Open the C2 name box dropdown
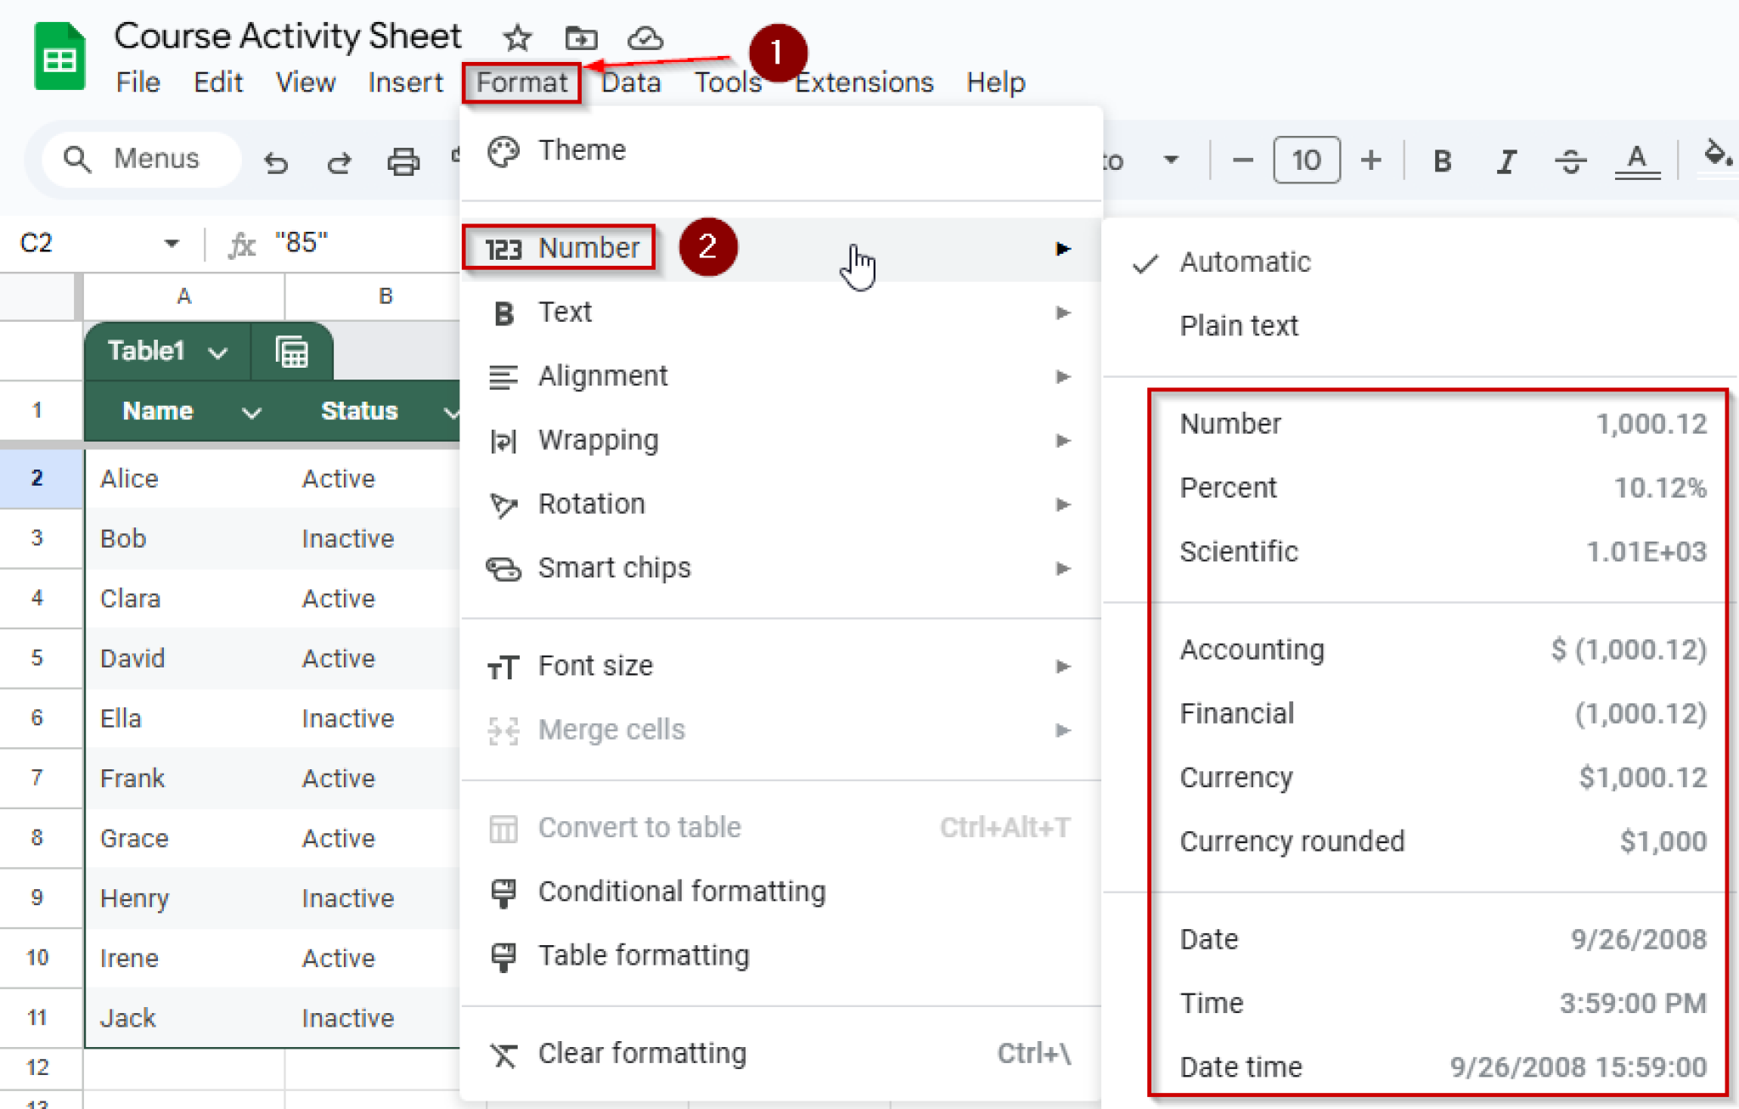Screen dimensions: 1739x1109 pyautogui.click(x=172, y=243)
